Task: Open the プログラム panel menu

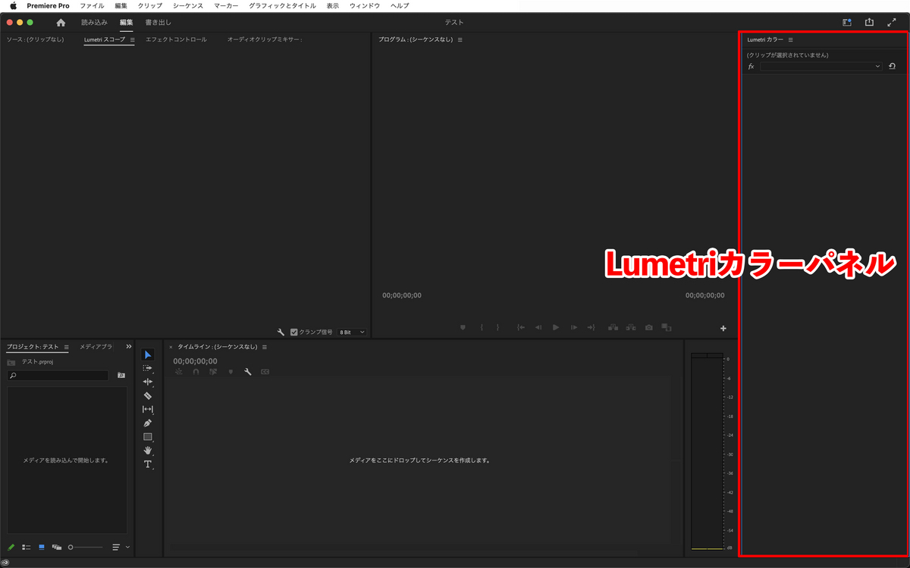Action: (x=460, y=39)
